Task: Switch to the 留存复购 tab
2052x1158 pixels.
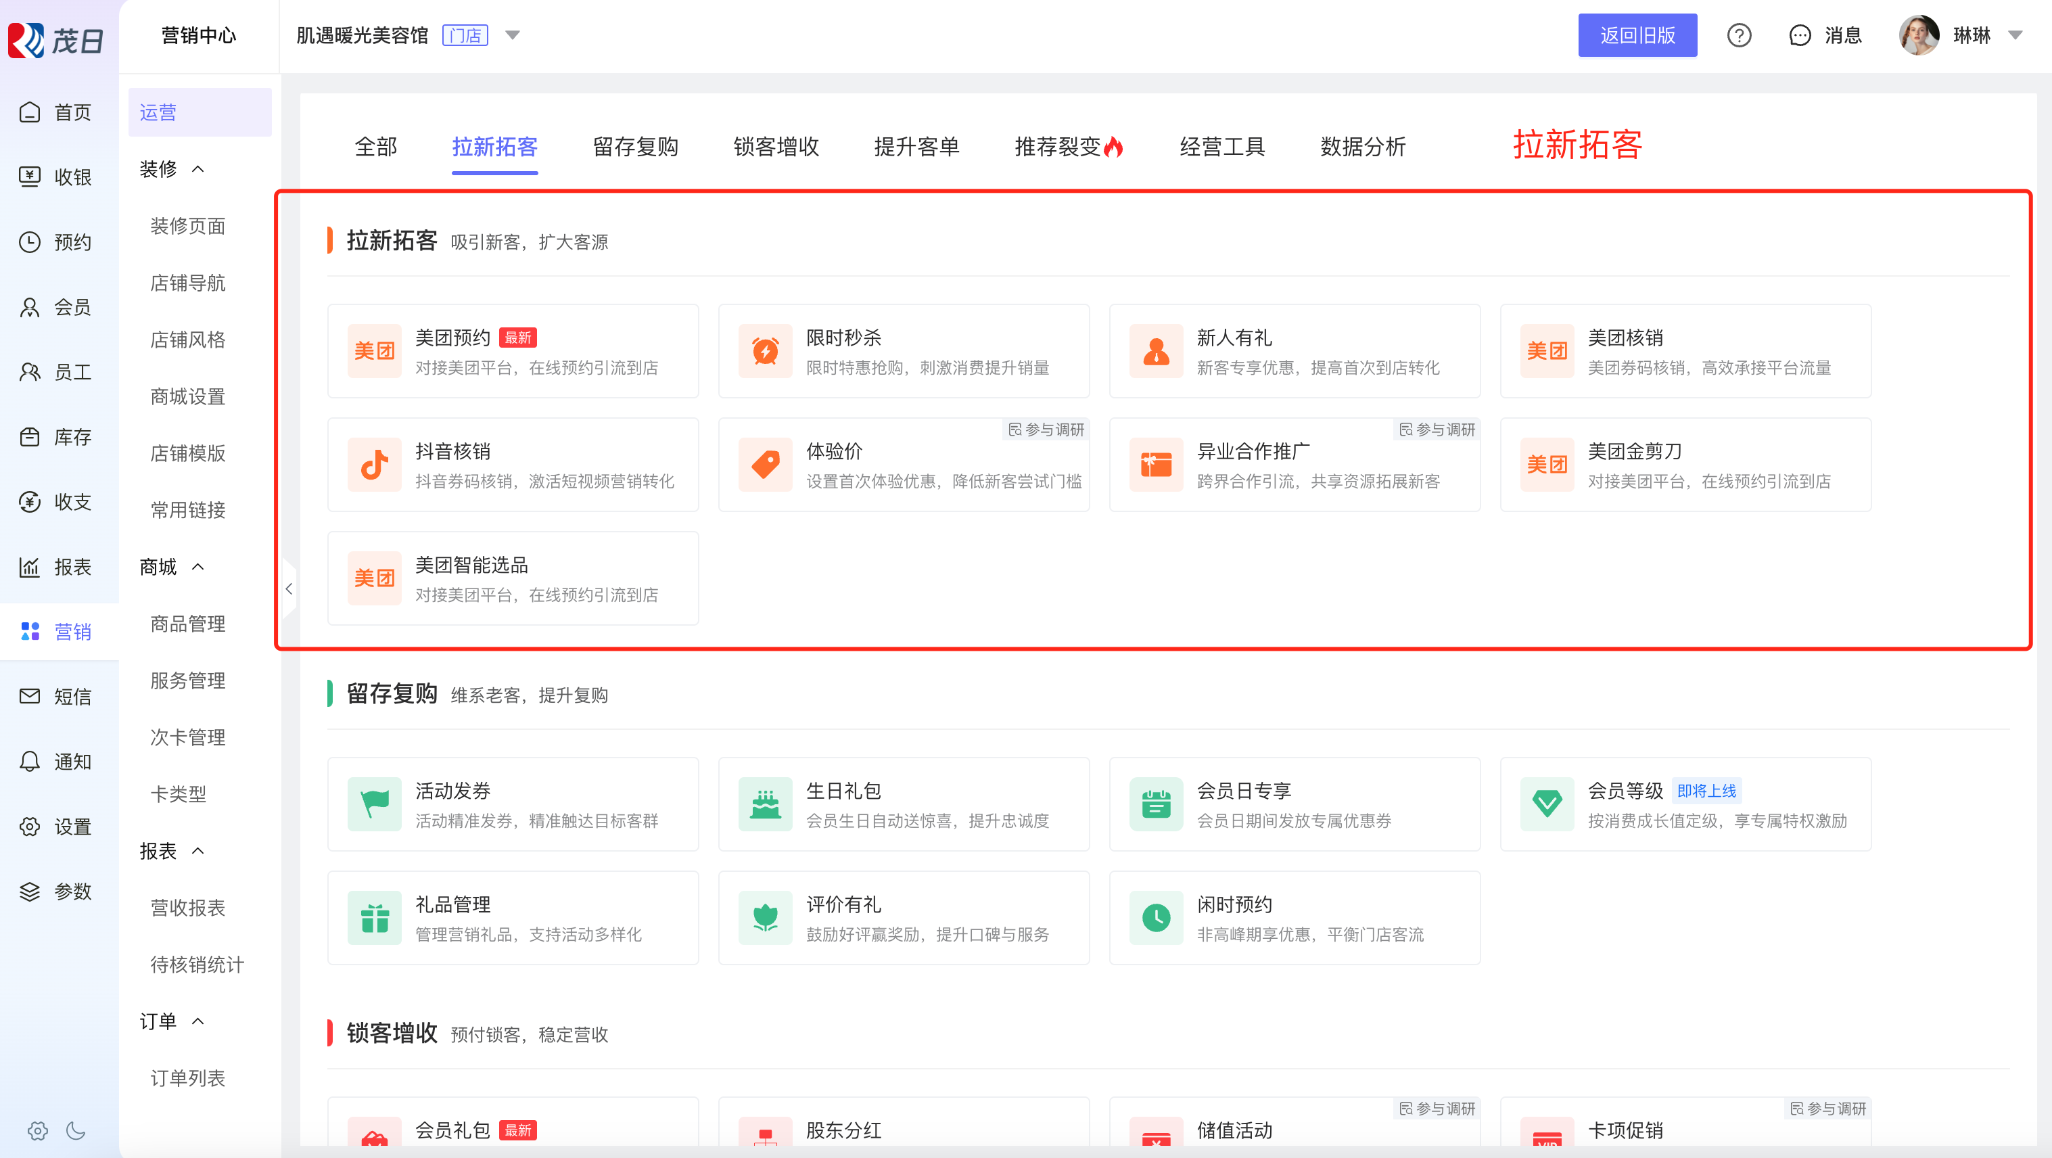Action: pyautogui.click(x=635, y=147)
